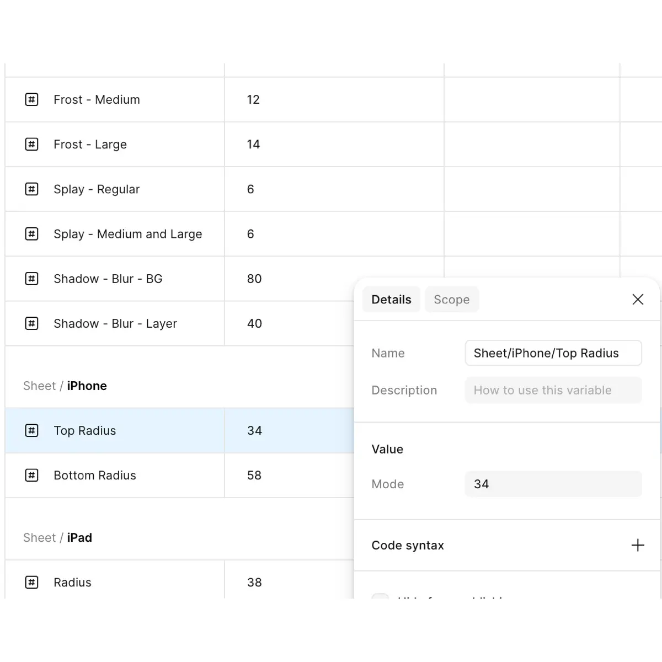The width and height of the screenshot is (662, 662).
Task: Click number icon beside Frost - Medium
Action: (32, 100)
